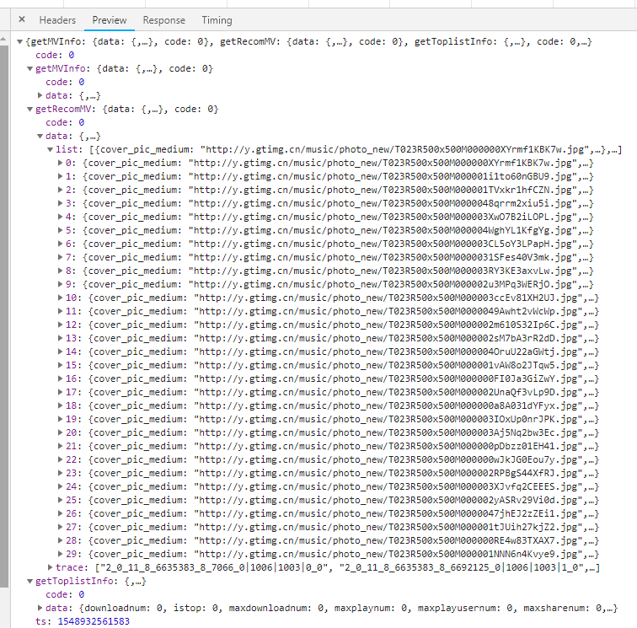637x628 pixels.
Task: Expand list item 4
Action: tap(60, 217)
